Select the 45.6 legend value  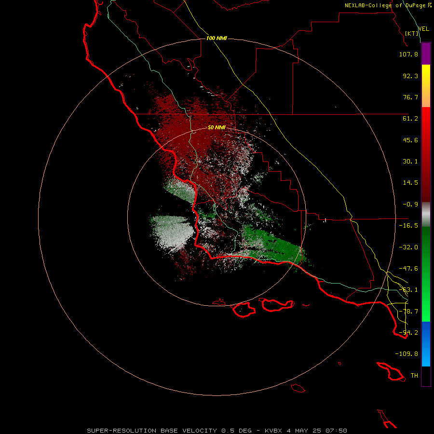410,140
